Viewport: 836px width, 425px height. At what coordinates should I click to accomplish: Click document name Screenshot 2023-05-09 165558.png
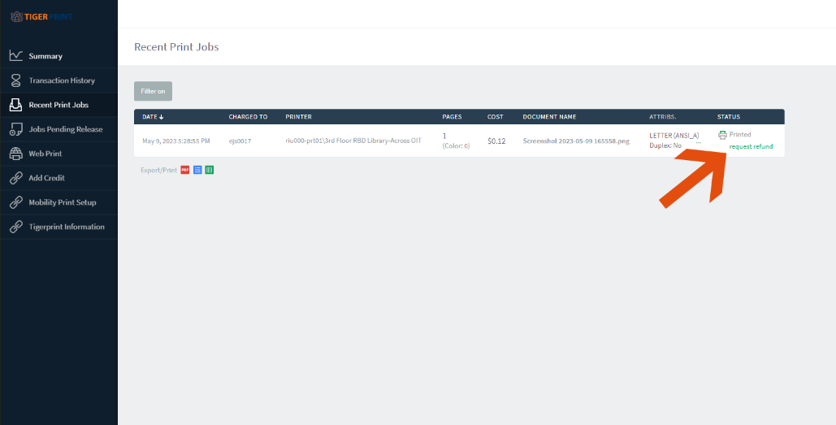click(x=576, y=141)
